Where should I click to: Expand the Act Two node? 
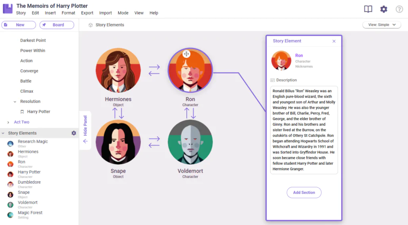[8, 122]
